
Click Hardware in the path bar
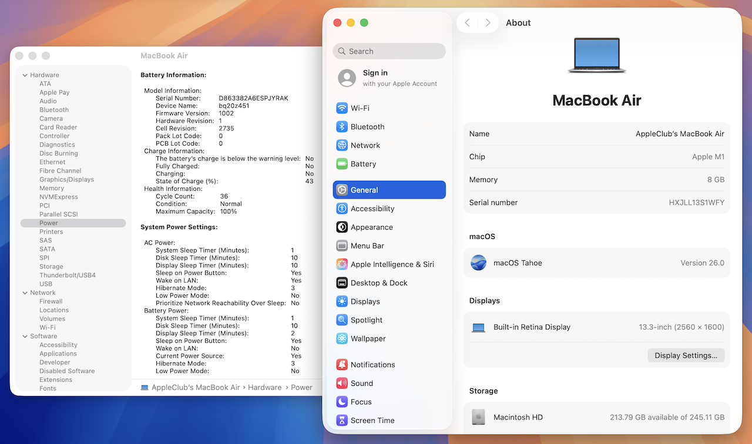264,388
